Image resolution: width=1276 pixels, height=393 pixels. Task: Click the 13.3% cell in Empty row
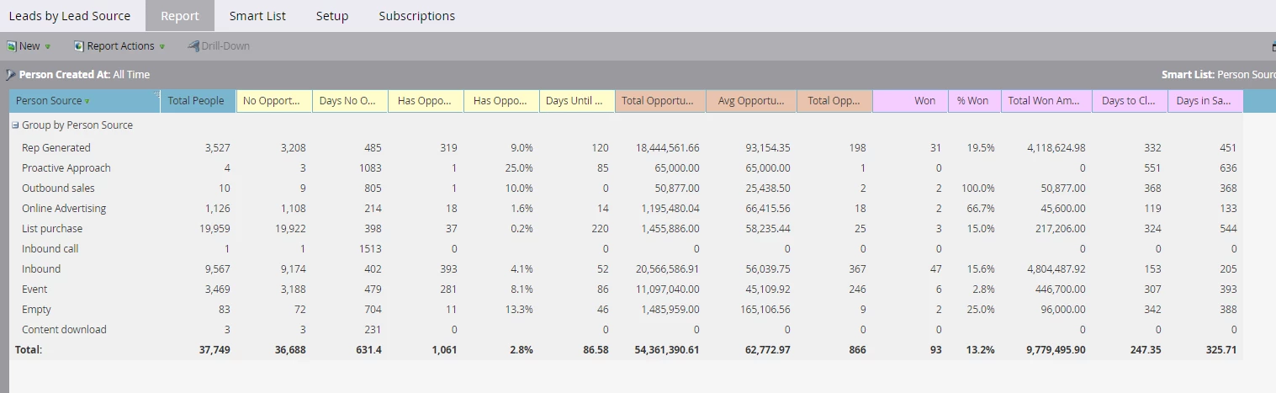[519, 310]
